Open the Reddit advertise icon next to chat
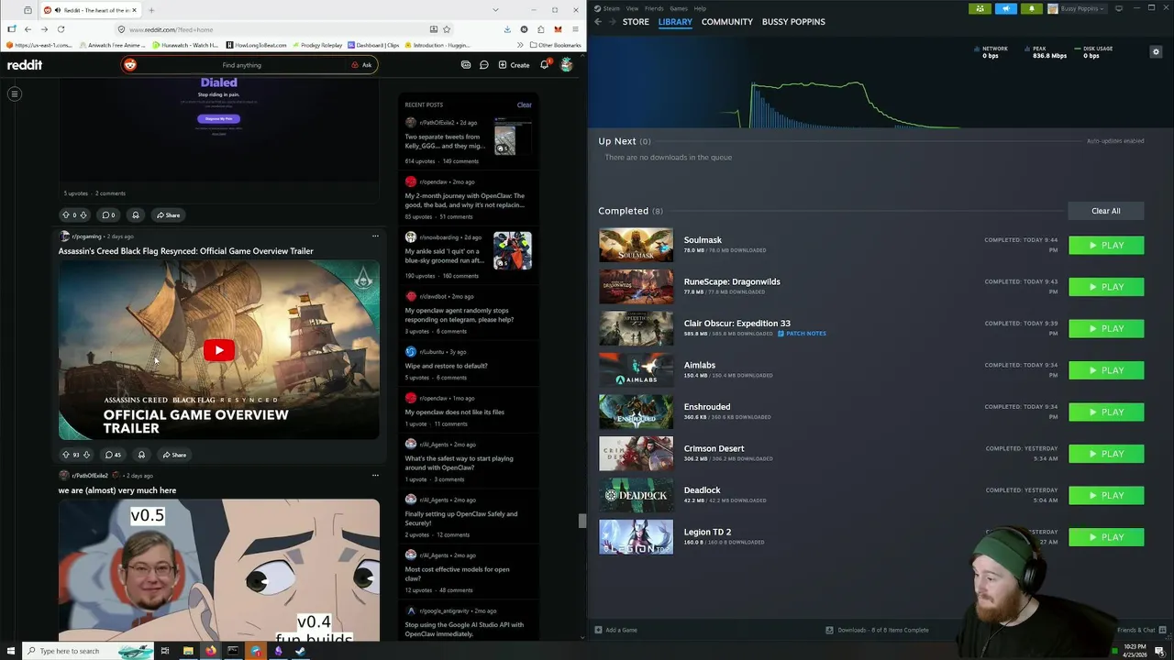The width and height of the screenshot is (1174, 660). click(466, 65)
